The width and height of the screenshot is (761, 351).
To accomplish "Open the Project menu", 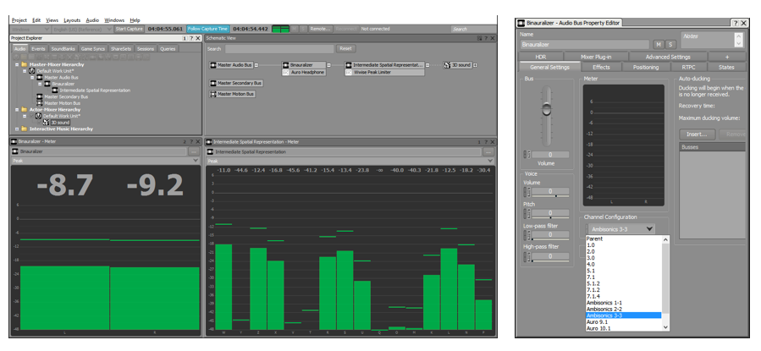I will (x=19, y=20).
